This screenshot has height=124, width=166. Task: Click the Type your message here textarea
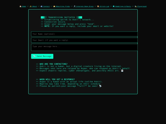pyautogui.click(x=84, y=47)
